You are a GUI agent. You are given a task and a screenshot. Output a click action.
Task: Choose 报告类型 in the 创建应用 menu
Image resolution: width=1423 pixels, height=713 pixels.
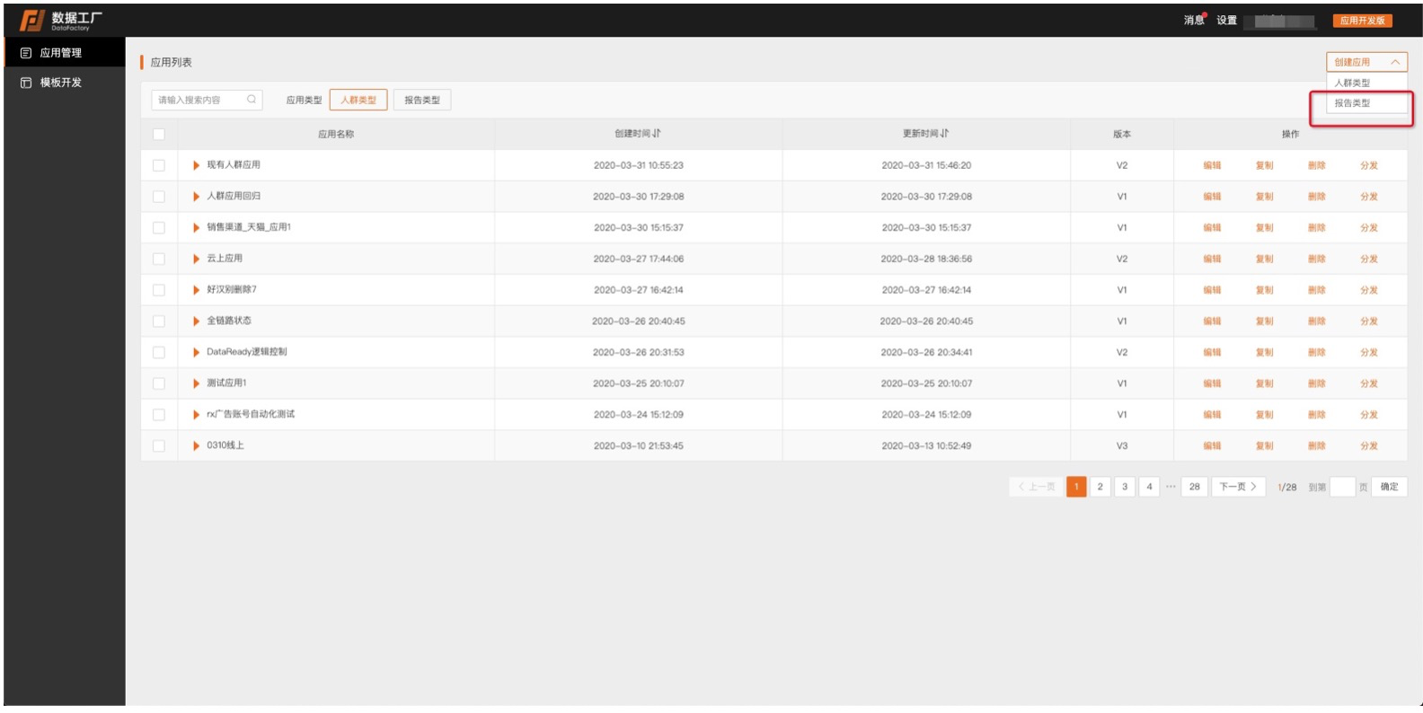pyautogui.click(x=1366, y=103)
